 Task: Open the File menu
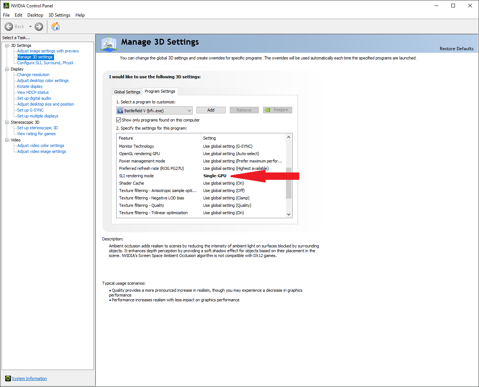6,15
